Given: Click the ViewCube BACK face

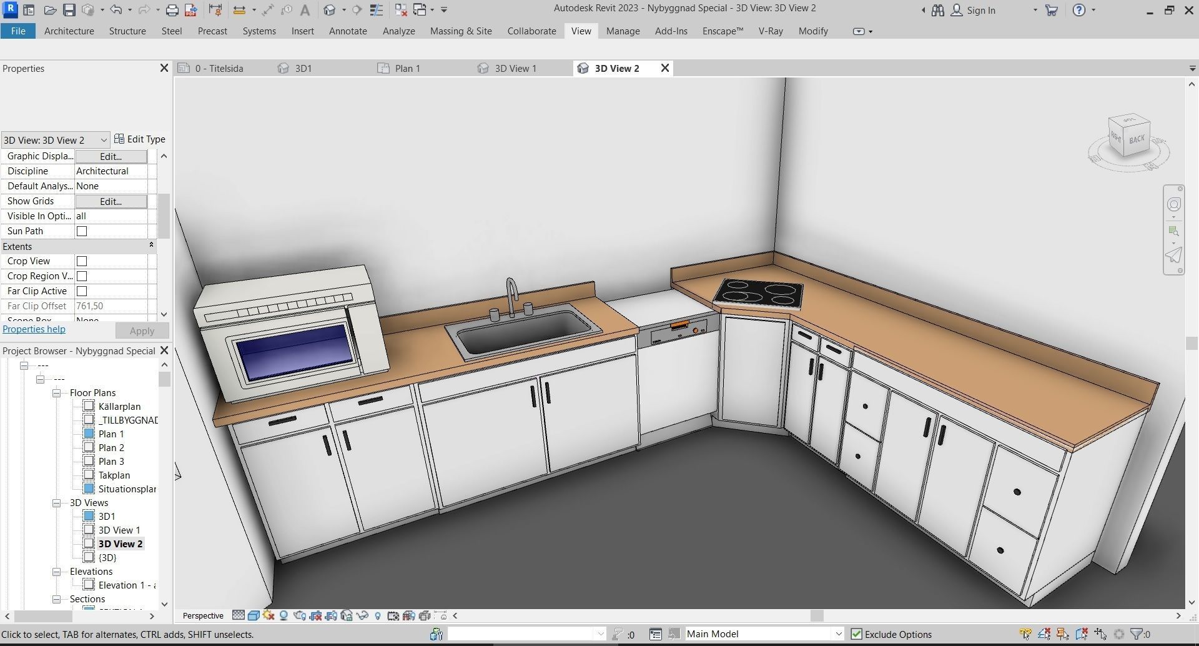Looking at the screenshot, I should [x=1137, y=139].
